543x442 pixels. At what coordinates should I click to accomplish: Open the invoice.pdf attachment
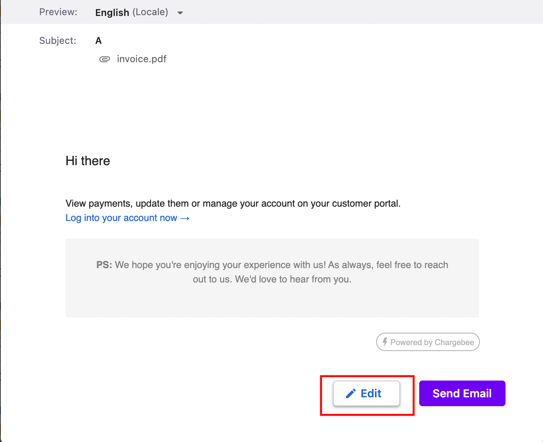click(x=141, y=59)
